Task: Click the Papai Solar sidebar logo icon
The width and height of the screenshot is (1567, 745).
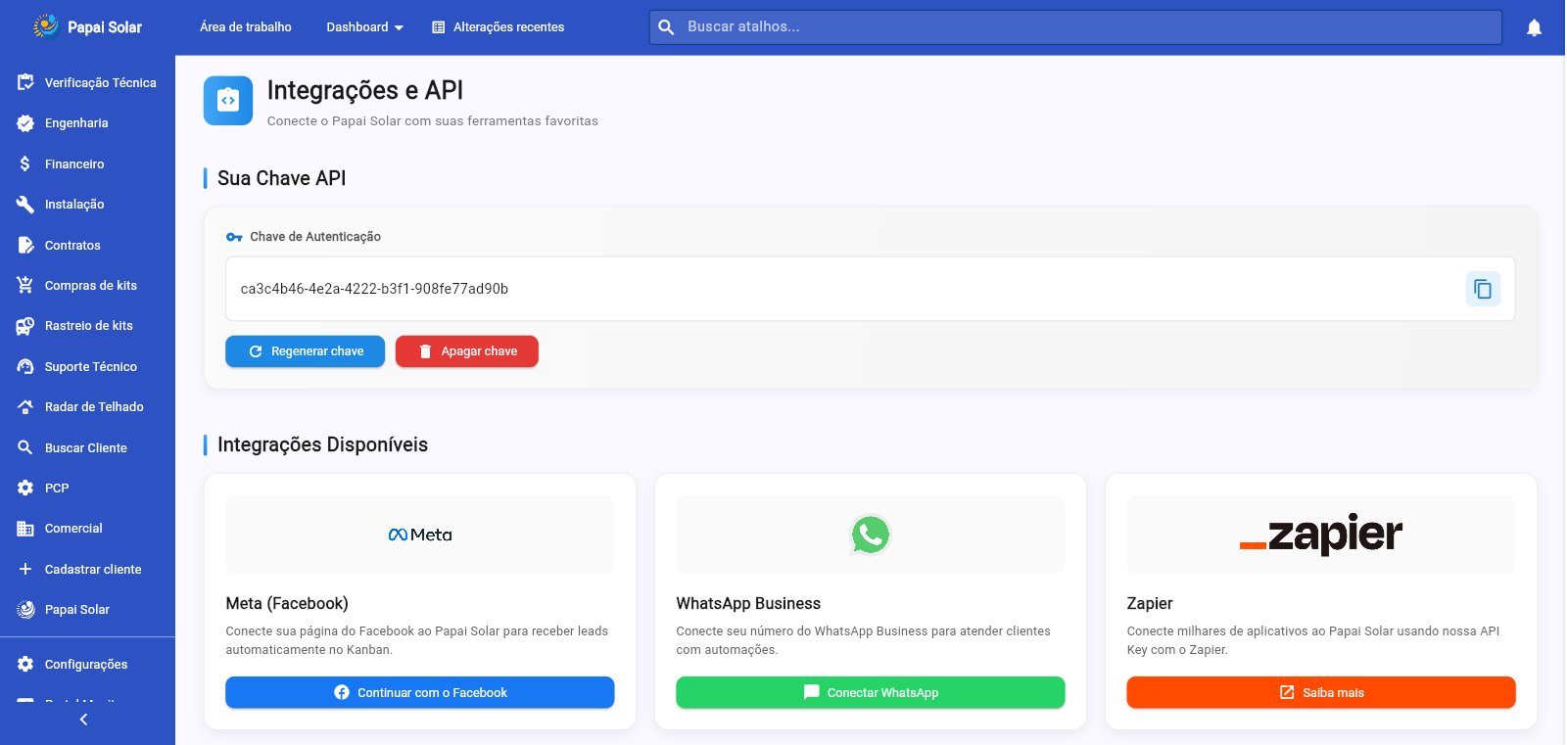Action: [x=25, y=609]
